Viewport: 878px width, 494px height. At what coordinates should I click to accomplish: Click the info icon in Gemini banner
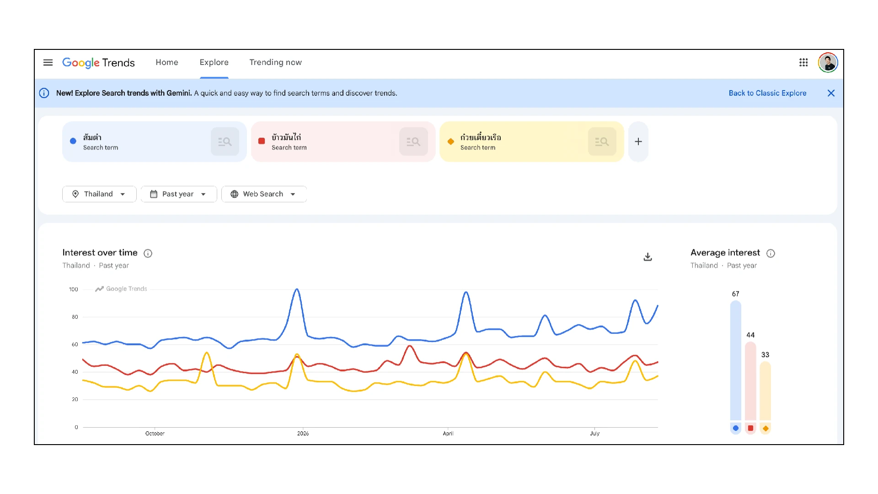[x=44, y=93]
